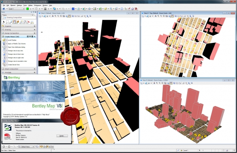Select the Level Display tool icon

click(x=4, y=40)
